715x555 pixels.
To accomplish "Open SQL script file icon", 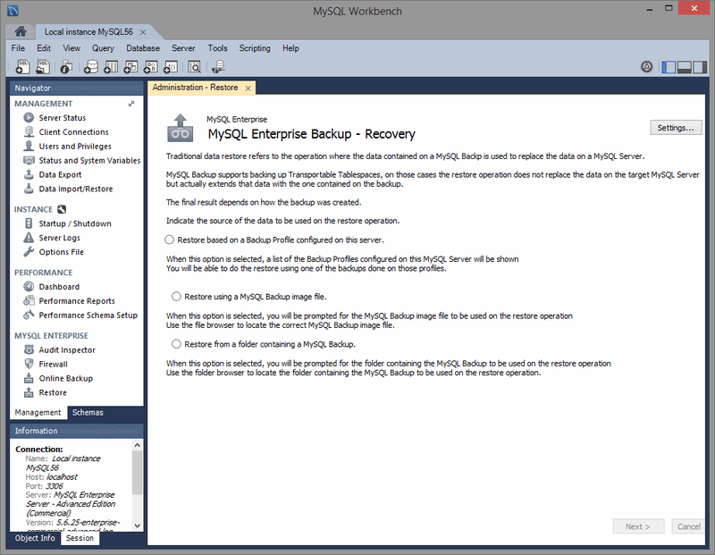I will [42, 67].
